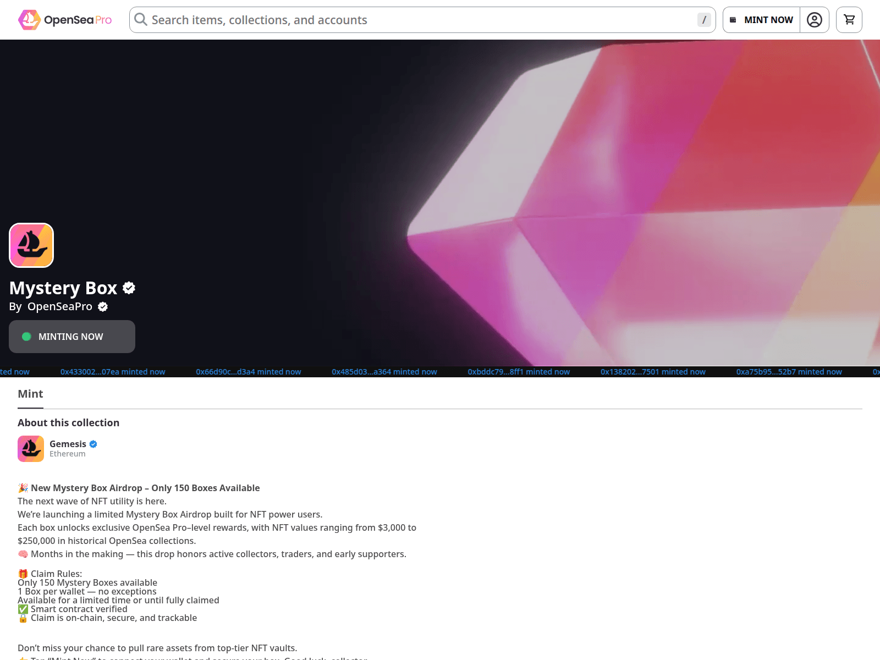Click the 'Claim is on-chain, secure' line
880x660 pixels.
point(114,618)
